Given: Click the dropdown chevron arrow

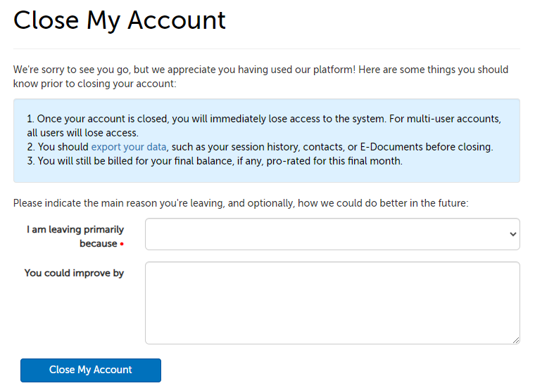Looking at the screenshot, I should tap(512, 235).
